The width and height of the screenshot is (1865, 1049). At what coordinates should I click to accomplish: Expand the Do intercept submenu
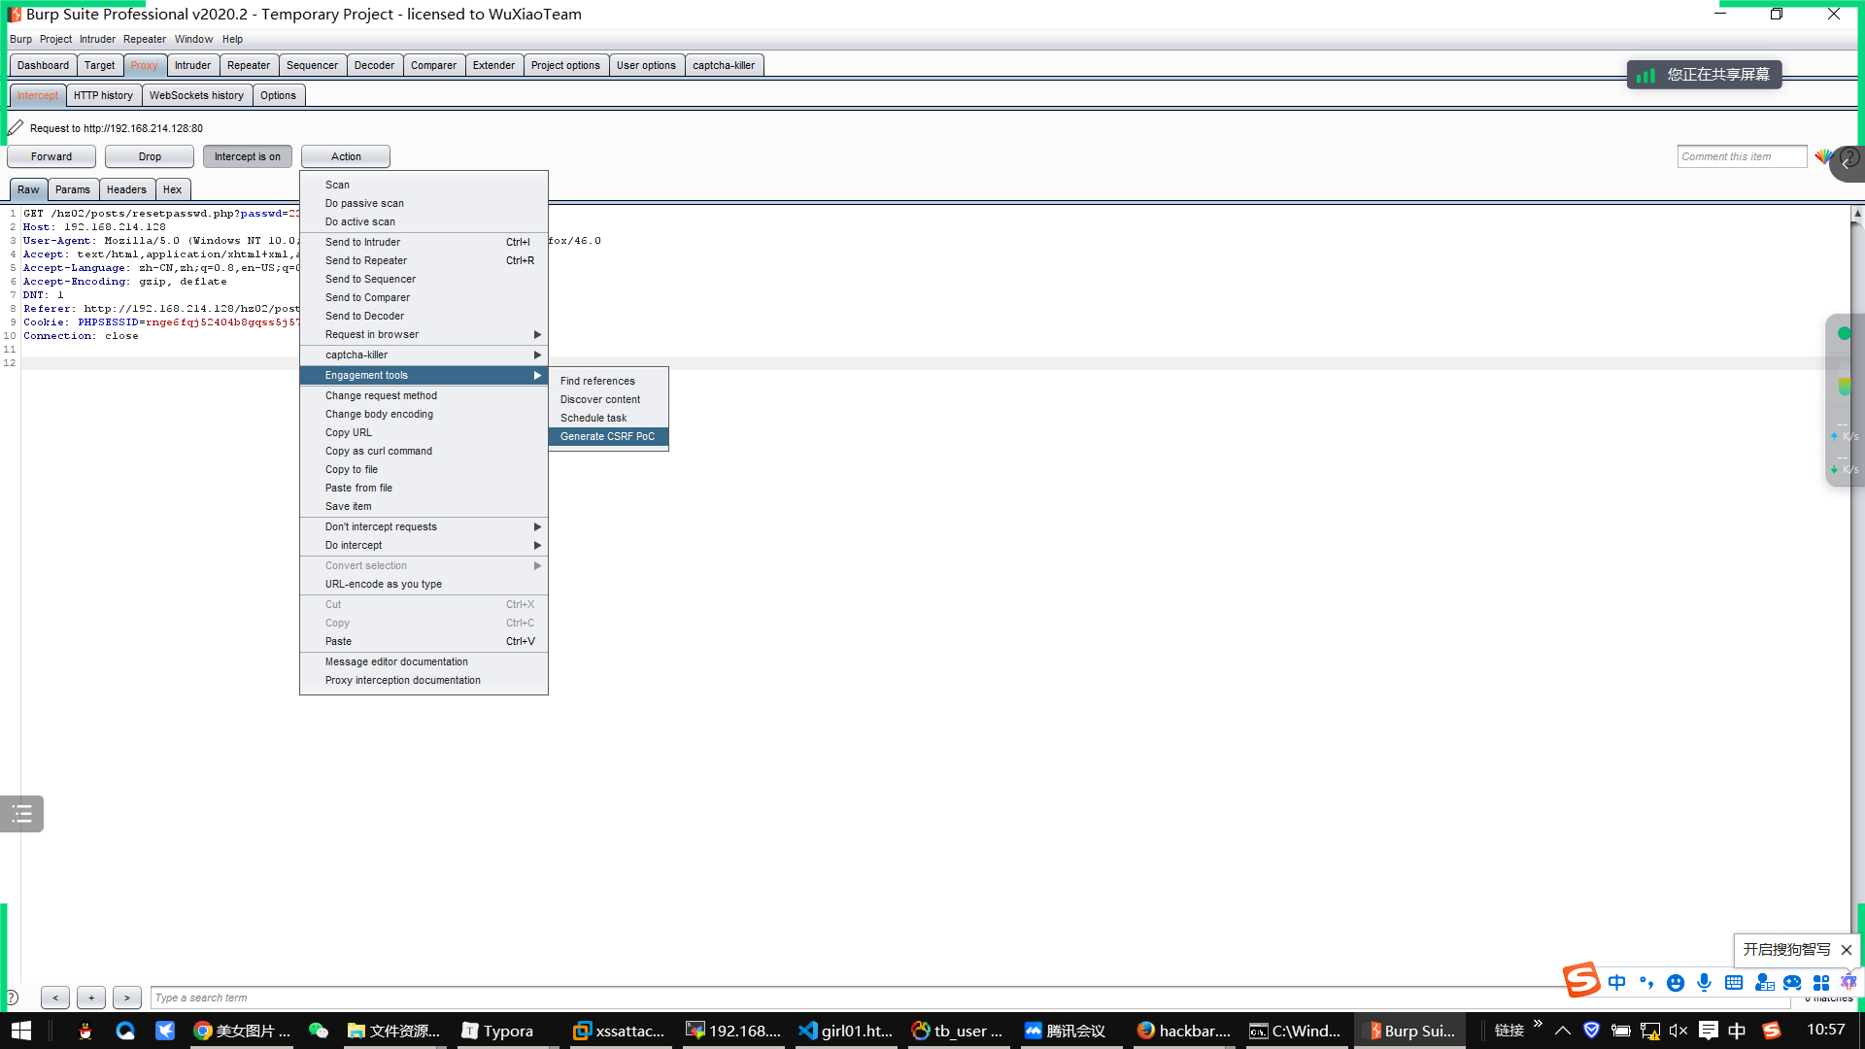(x=424, y=545)
